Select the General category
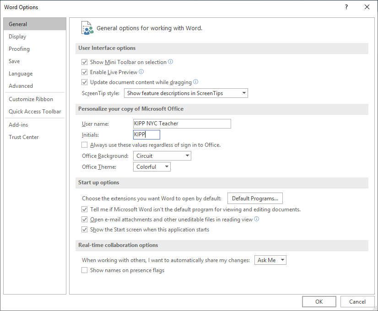 tap(35, 24)
